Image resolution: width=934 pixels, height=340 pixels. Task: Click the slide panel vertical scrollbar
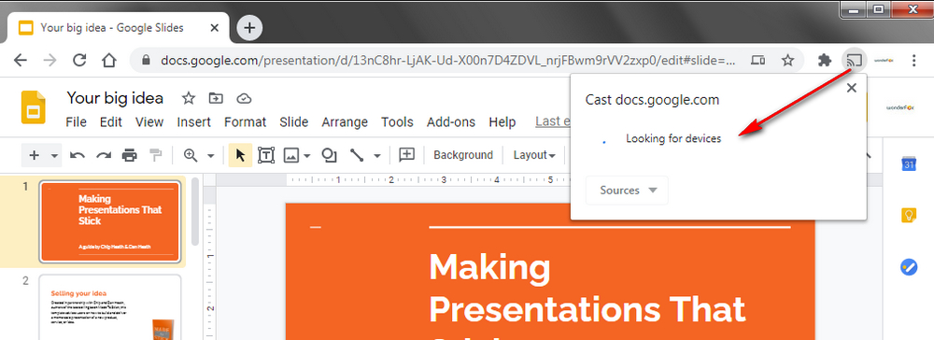tap(195, 211)
